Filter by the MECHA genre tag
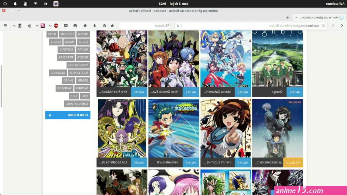Viewport: 347px width, 195px height. (x=56, y=42)
